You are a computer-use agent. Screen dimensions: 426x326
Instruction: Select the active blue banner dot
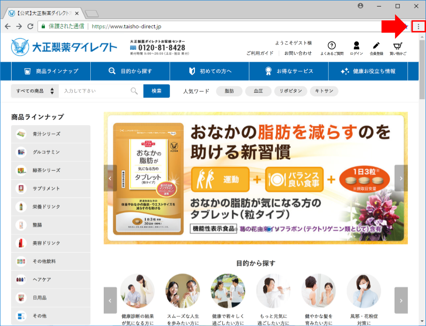[269, 230]
